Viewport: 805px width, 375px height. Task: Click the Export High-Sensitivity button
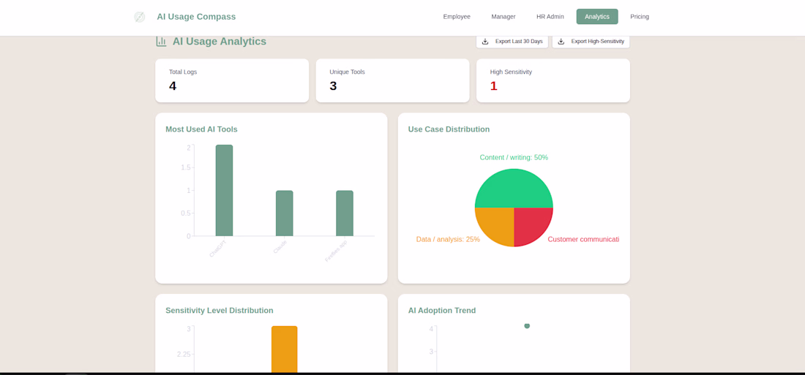click(x=591, y=42)
